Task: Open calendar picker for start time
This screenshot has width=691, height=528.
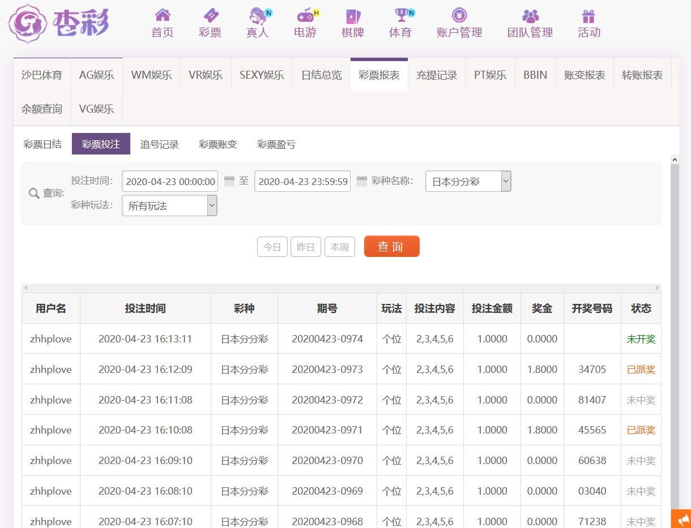Action: click(229, 181)
